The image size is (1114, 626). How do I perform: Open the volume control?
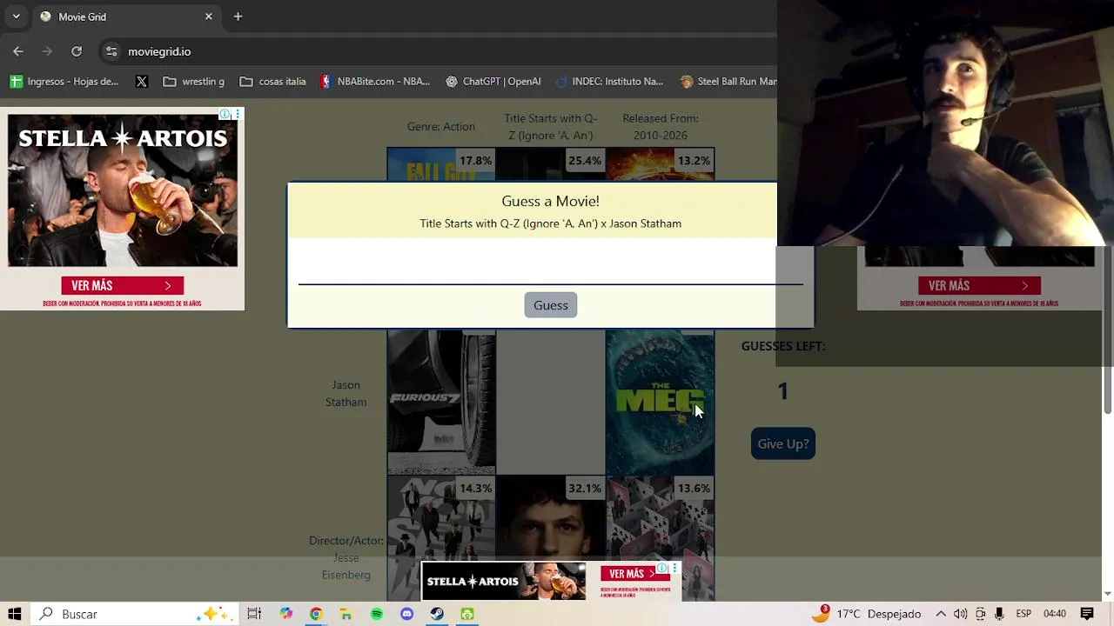tap(960, 614)
